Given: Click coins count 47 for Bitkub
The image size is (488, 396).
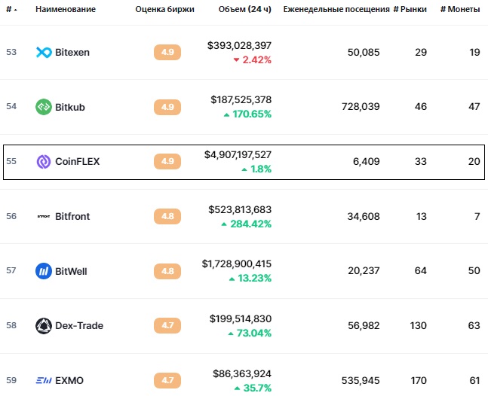Looking at the screenshot, I should [474, 107].
